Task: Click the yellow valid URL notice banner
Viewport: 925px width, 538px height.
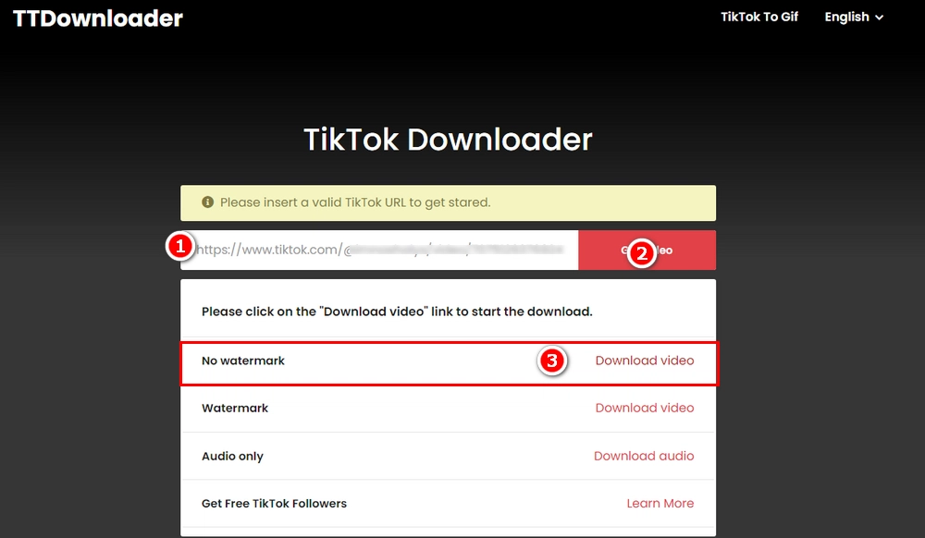Action: 449,202
